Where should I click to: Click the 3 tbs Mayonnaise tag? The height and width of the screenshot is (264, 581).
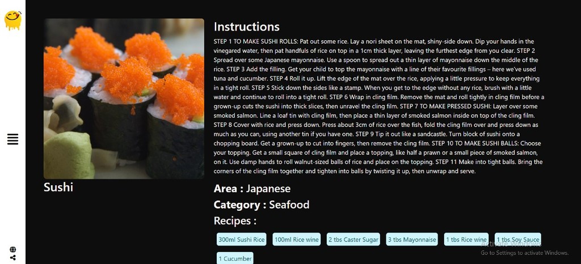[412, 240]
